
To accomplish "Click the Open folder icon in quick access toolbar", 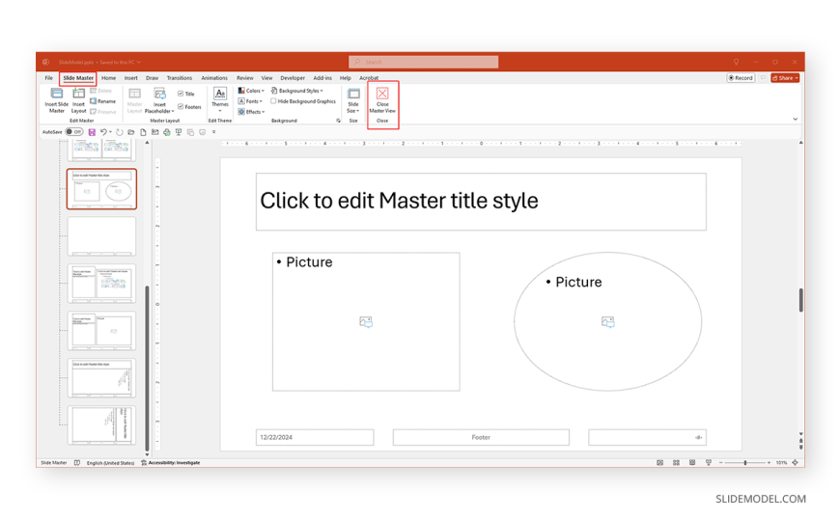I will (x=131, y=132).
